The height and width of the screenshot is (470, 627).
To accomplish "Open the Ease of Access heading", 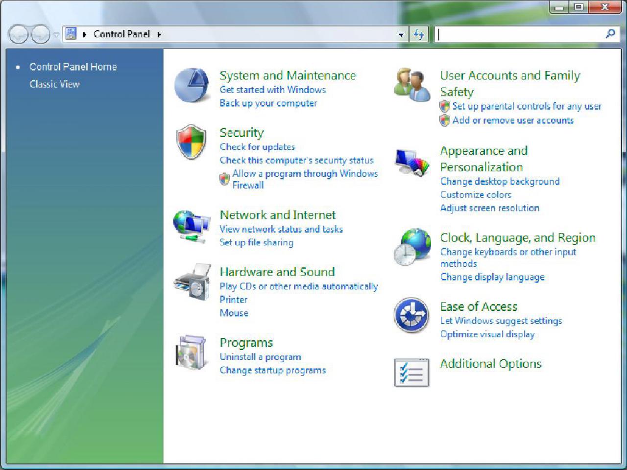I will point(479,306).
